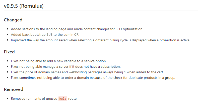Viewport: 198px width, 104px height.
Task: Click the bullet before the bootstrap entry
Action: coord(8,34)
